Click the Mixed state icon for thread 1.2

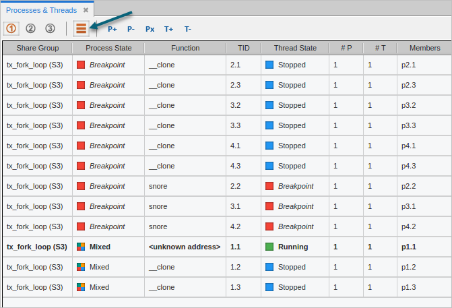(x=81, y=267)
